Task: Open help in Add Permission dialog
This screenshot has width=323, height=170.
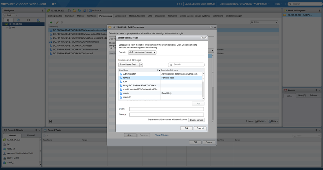Action: pyautogui.click(x=211, y=27)
